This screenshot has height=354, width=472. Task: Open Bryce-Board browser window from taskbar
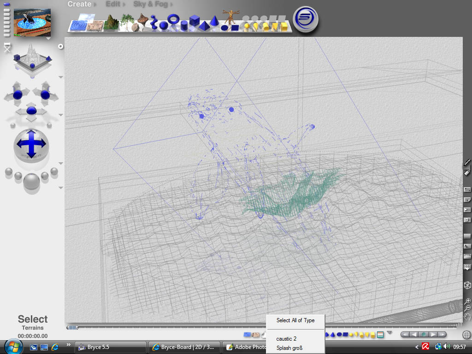pos(184,347)
